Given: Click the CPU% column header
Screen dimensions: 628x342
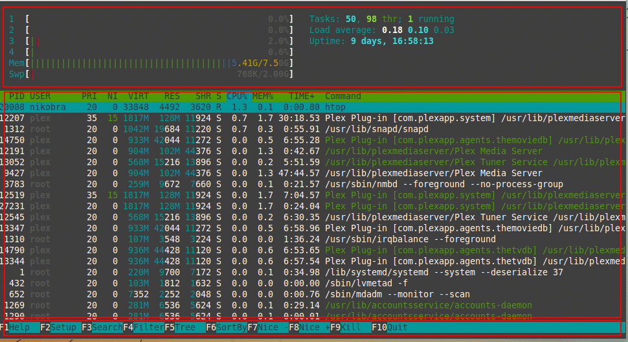Looking at the screenshot, I should (237, 96).
